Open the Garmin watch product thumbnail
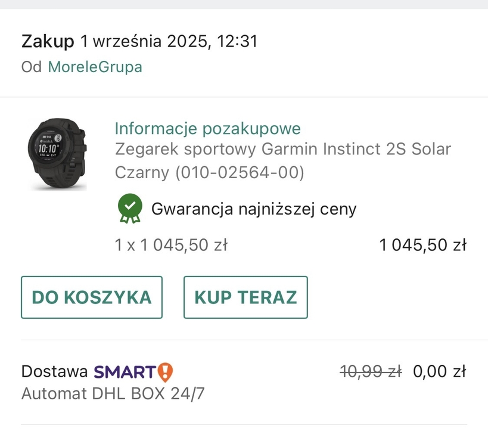The width and height of the screenshot is (488, 447). click(x=57, y=154)
